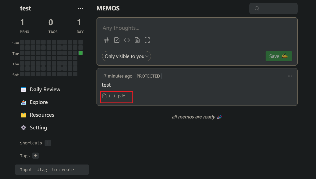Insert a checkbox list in the memo editor

pos(117,40)
